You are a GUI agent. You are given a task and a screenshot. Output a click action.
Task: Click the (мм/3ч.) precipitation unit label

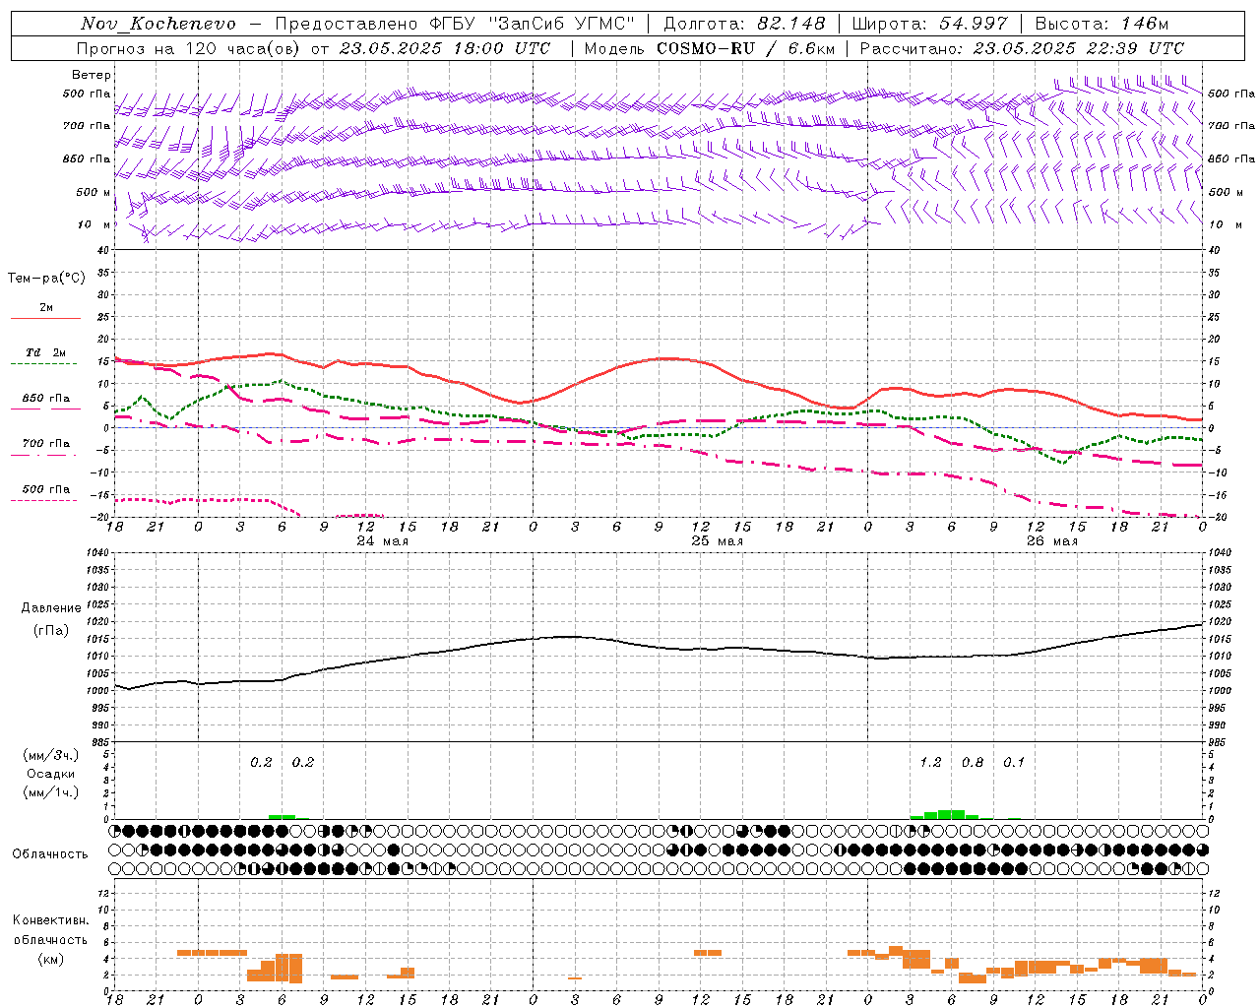pyautogui.click(x=51, y=756)
